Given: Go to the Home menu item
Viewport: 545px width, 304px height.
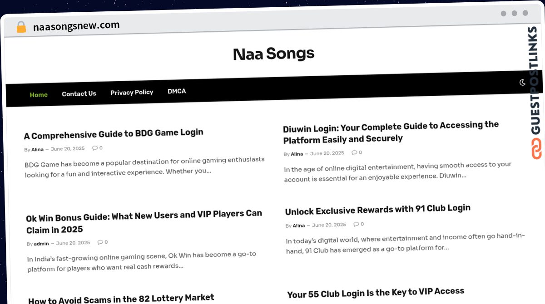Looking at the screenshot, I should click(39, 95).
